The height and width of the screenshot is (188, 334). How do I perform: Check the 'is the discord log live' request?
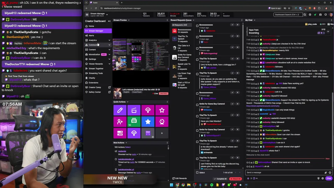(197, 142)
